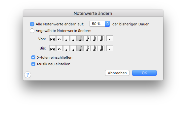
Task: Select half note in Bis row
Action: pyautogui.click(x=66, y=48)
